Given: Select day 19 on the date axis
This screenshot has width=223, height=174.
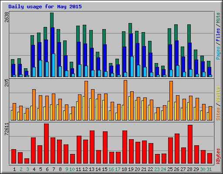Looking at the screenshot, I should 131,169.
